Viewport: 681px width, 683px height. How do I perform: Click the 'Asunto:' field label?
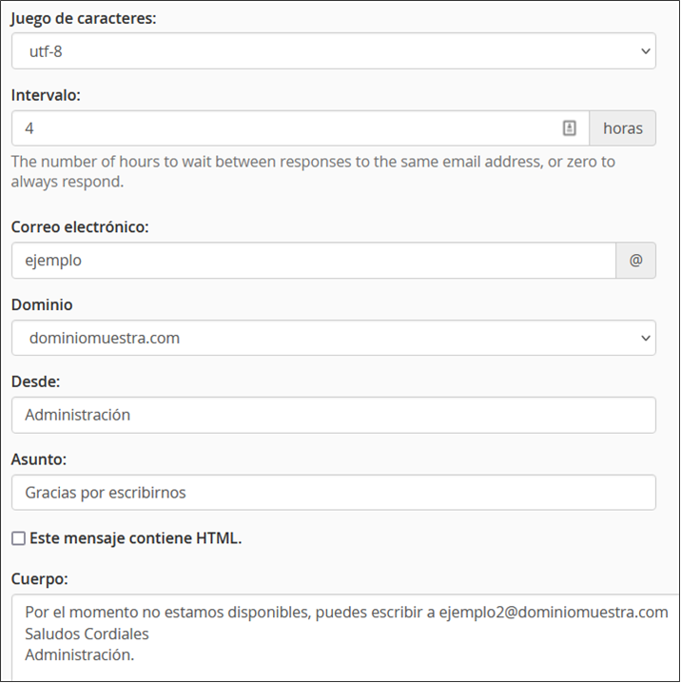point(39,459)
